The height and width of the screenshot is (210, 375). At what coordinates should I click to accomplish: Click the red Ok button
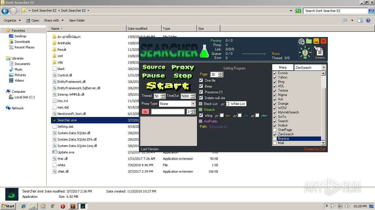tap(145, 111)
